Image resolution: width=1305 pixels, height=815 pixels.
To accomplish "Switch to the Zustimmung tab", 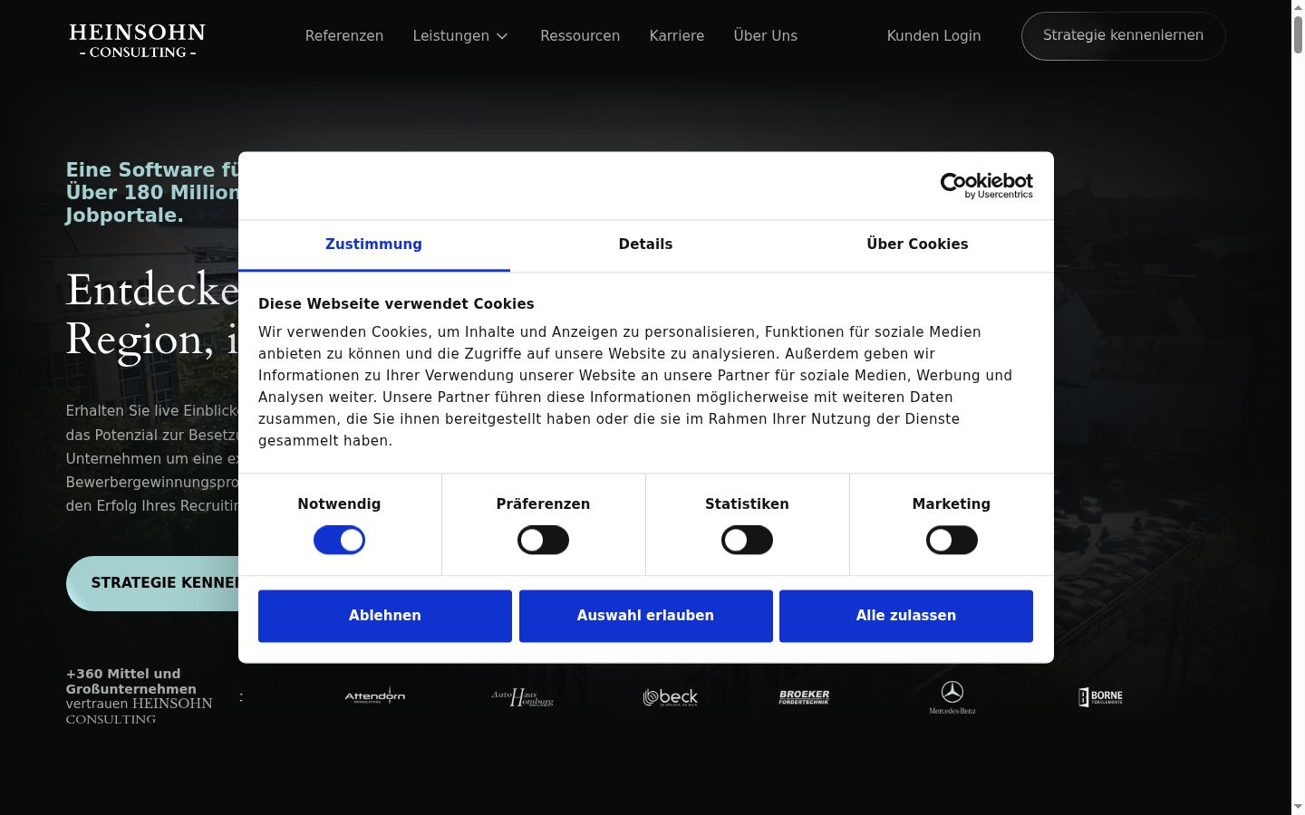I will 373,244.
